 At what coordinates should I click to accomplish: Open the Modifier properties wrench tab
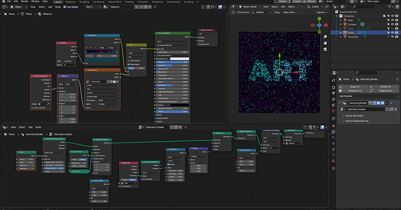(334, 132)
